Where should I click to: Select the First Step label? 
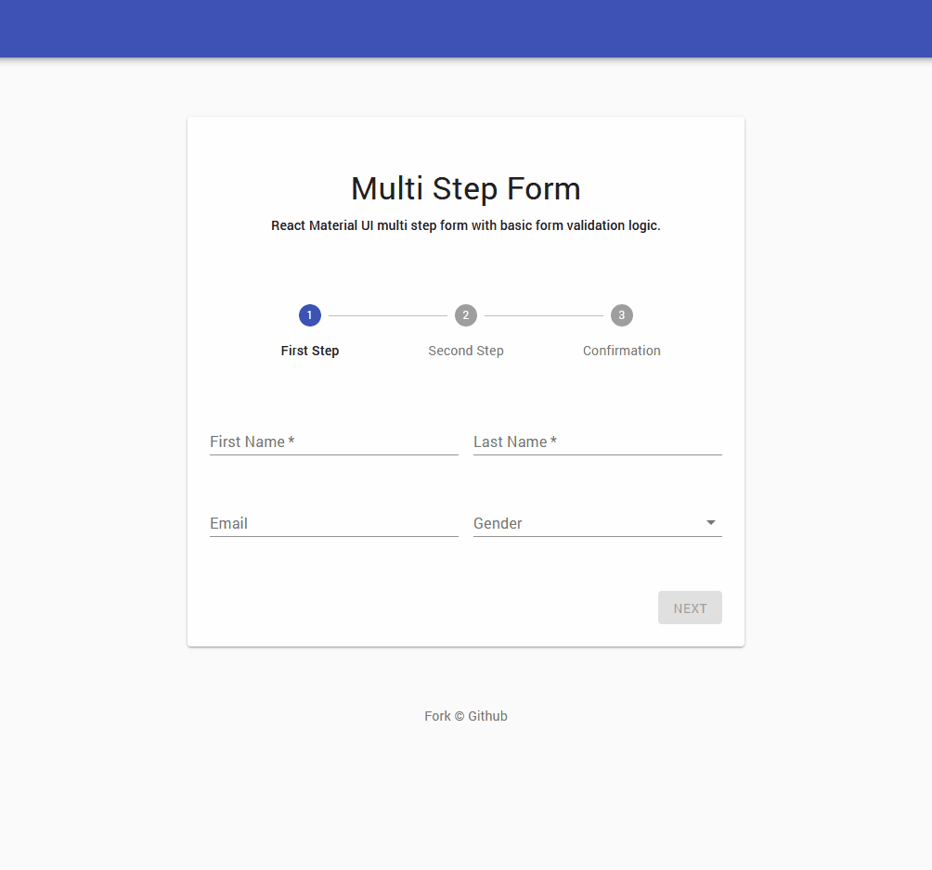tap(309, 351)
